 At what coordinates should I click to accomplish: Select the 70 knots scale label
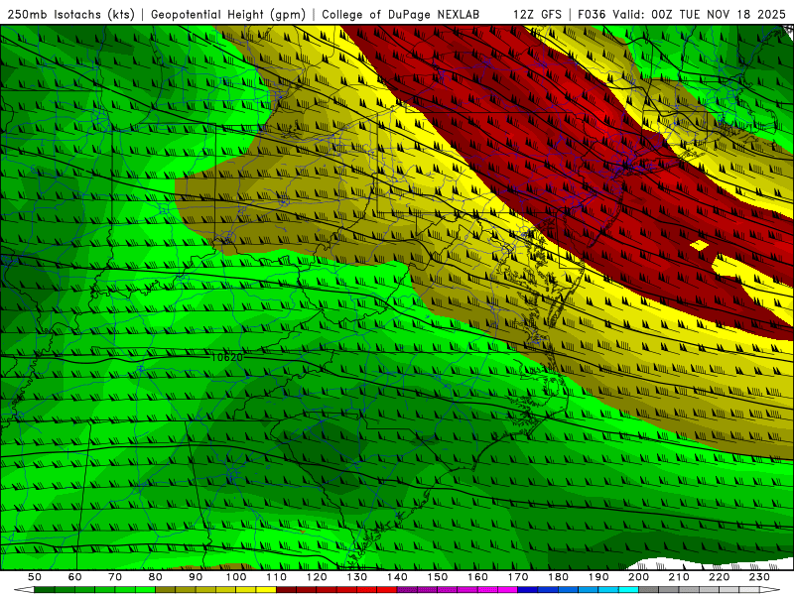(x=115, y=577)
